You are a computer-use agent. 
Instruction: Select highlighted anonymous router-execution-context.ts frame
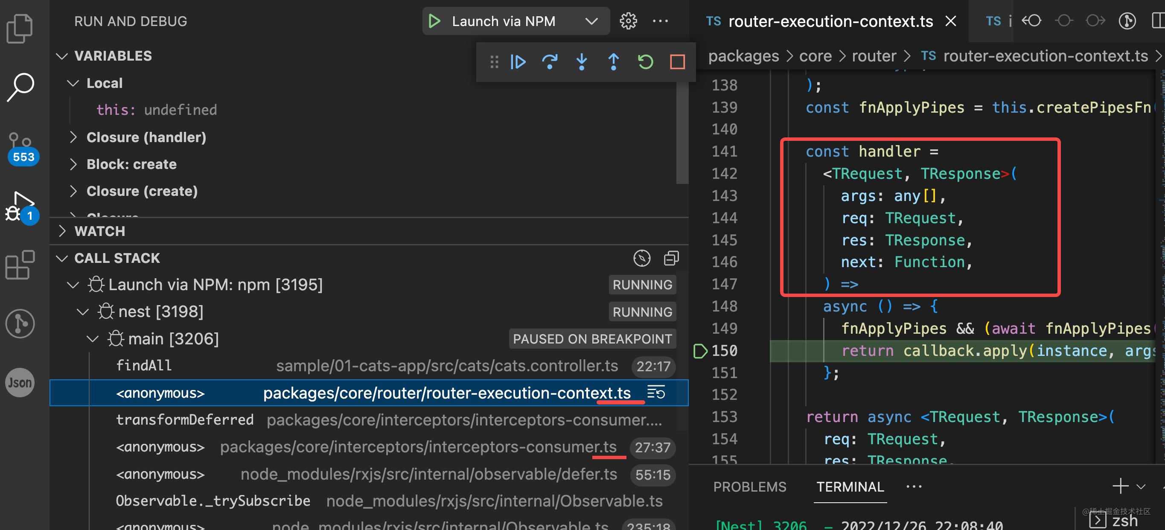coord(369,393)
